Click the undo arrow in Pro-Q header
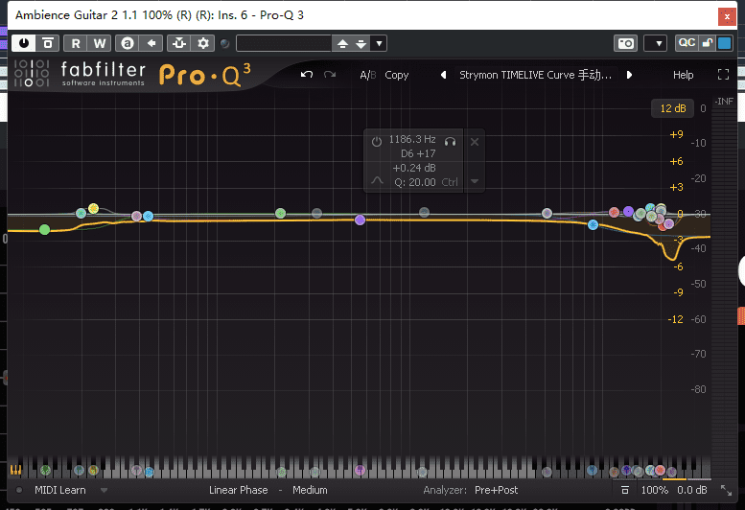The height and width of the screenshot is (510, 745). (x=307, y=75)
